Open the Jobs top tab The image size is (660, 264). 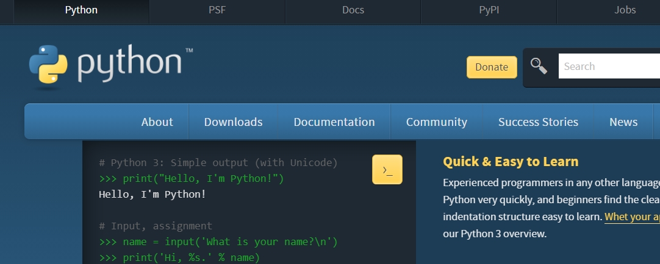625,10
